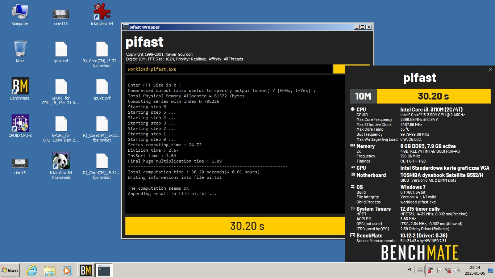Viewport: 495px width, 278px height.
Task: Open the network tray icon with red X
Action: [448, 270]
